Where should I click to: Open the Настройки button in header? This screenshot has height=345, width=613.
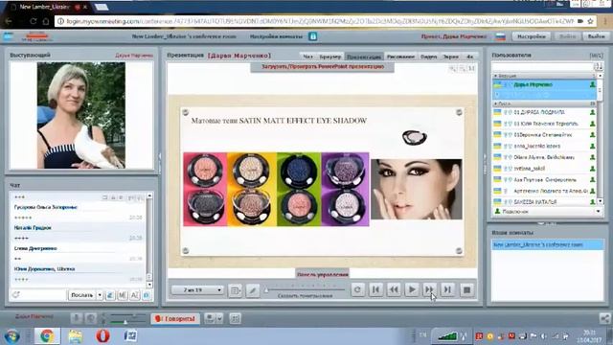point(532,36)
